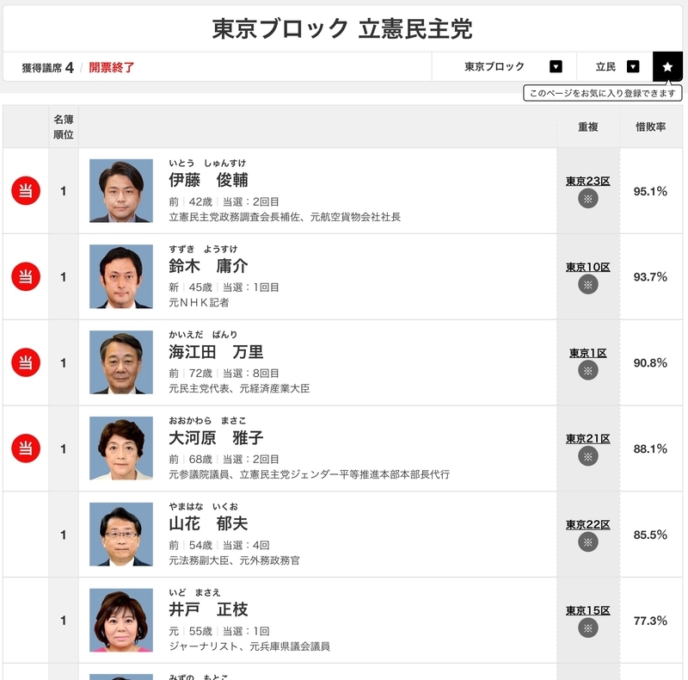Image resolution: width=688 pixels, height=680 pixels.
Task: Click the 惜敗率 column header
Action: (651, 127)
